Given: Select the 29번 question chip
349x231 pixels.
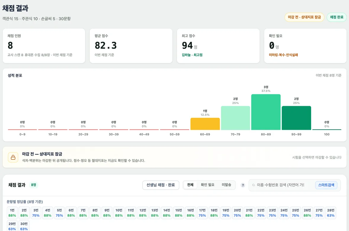Looking at the screenshot, I should (x=12, y=226).
